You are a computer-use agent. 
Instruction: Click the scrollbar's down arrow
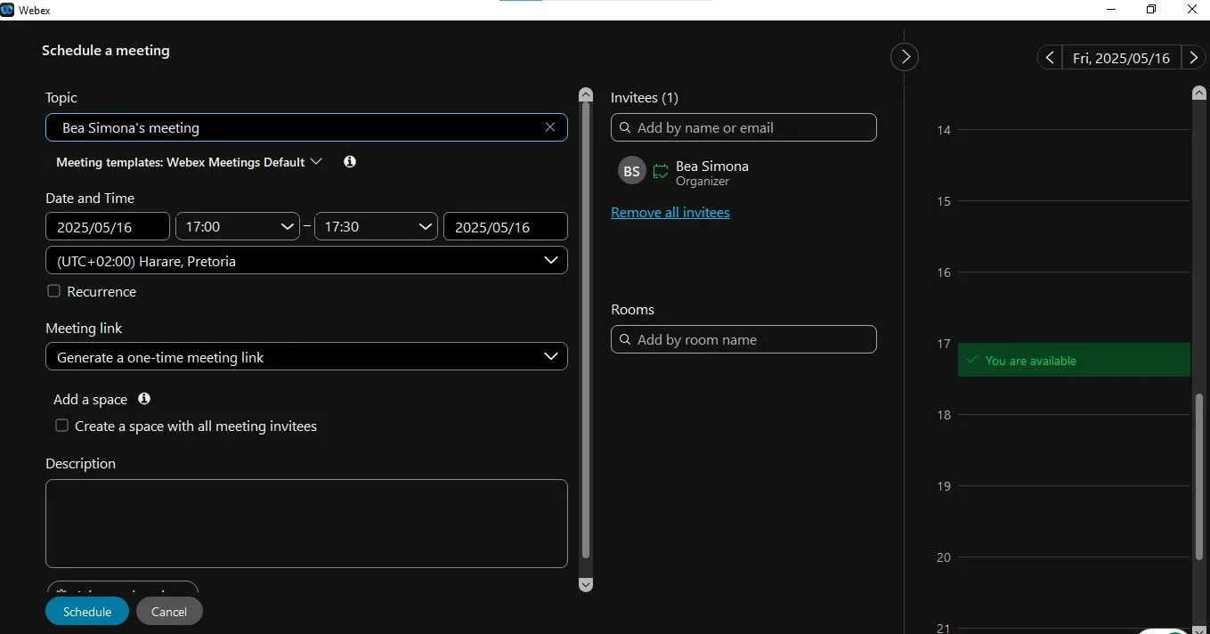pyautogui.click(x=585, y=585)
